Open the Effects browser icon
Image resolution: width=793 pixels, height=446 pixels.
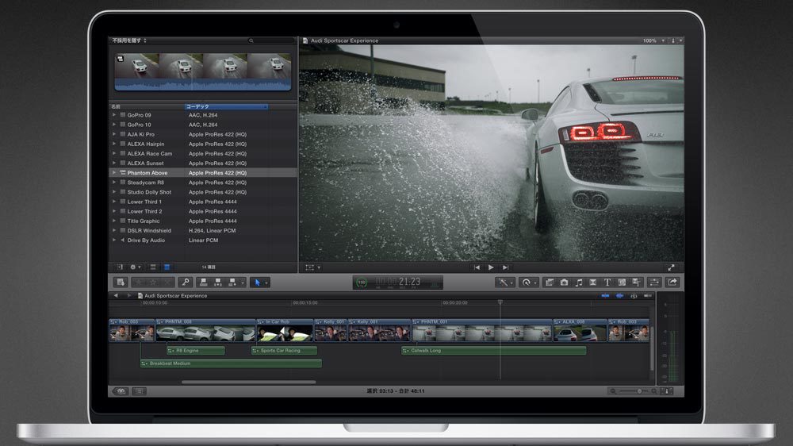pos(550,283)
